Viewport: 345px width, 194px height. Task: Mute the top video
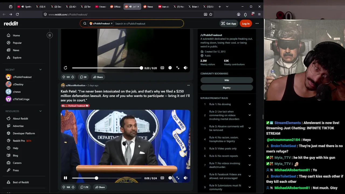click(x=185, y=68)
